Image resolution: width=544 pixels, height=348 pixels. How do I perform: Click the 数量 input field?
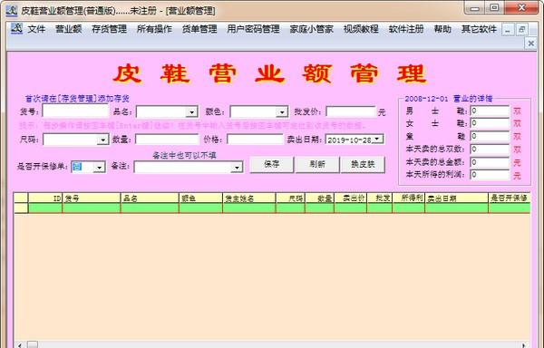[167, 140]
